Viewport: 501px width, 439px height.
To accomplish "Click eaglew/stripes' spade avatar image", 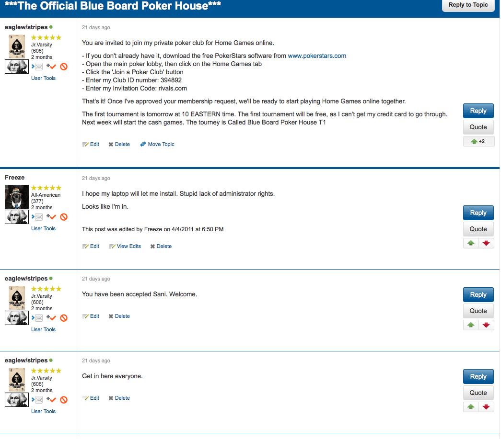I will (16, 46).
